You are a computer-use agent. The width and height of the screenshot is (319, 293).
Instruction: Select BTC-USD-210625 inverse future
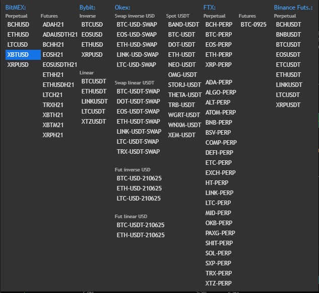point(139,178)
